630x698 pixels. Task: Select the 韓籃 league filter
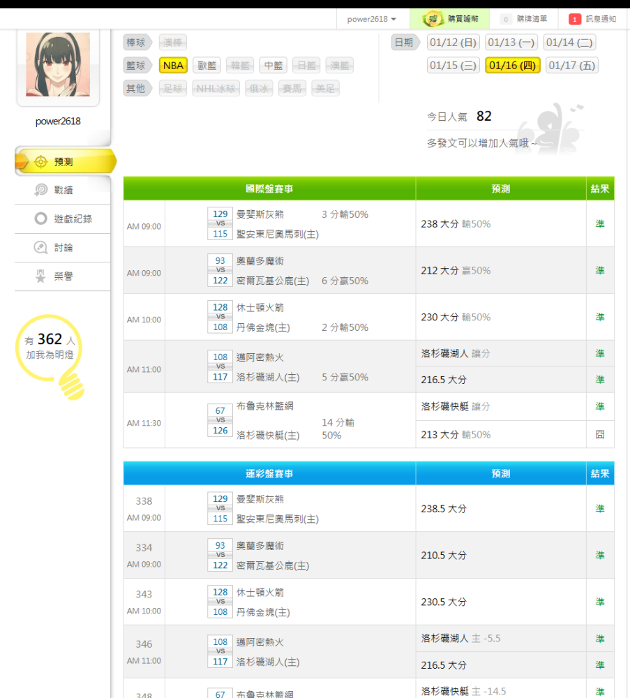pyautogui.click(x=240, y=66)
